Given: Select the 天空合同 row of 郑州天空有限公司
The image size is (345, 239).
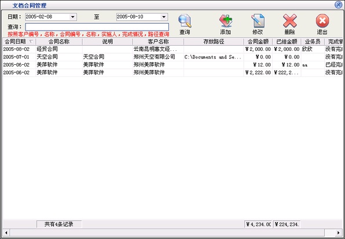Looking at the screenshot, I should [x=172, y=57].
